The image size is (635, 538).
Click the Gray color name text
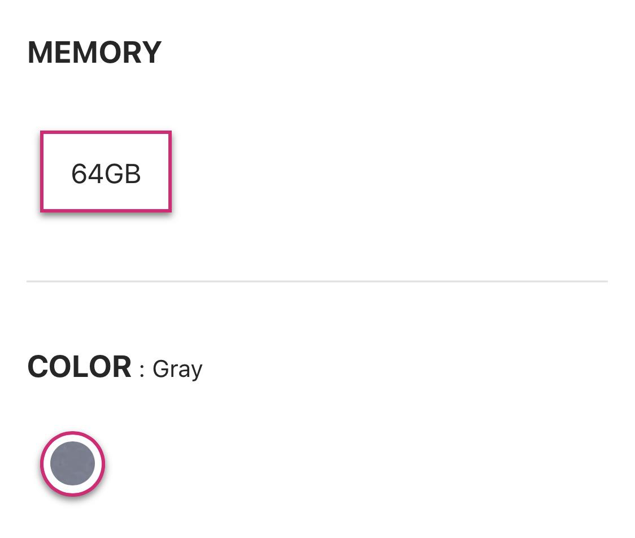coord(177,369)
